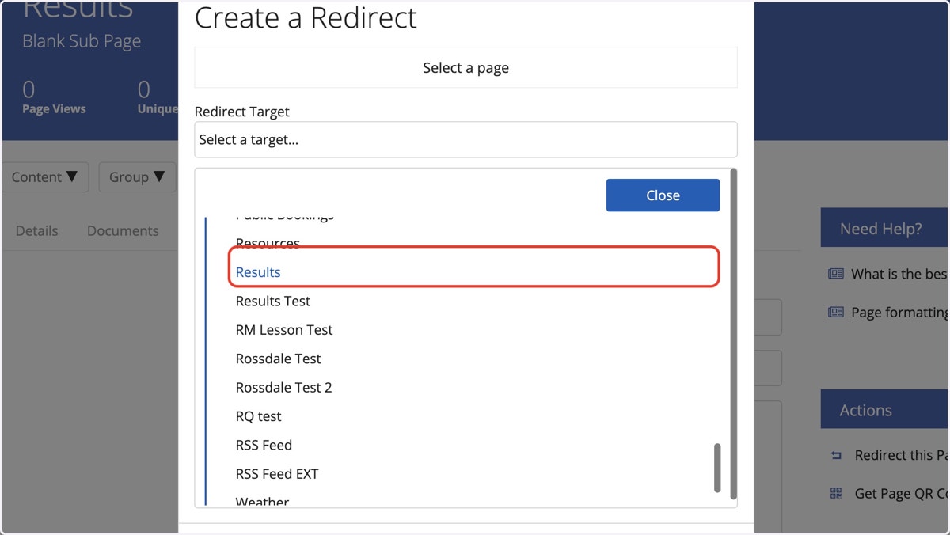The height and width of the screenshot is (535, 950).
Task: Click the Select a page button
Action: coord(465,67)
